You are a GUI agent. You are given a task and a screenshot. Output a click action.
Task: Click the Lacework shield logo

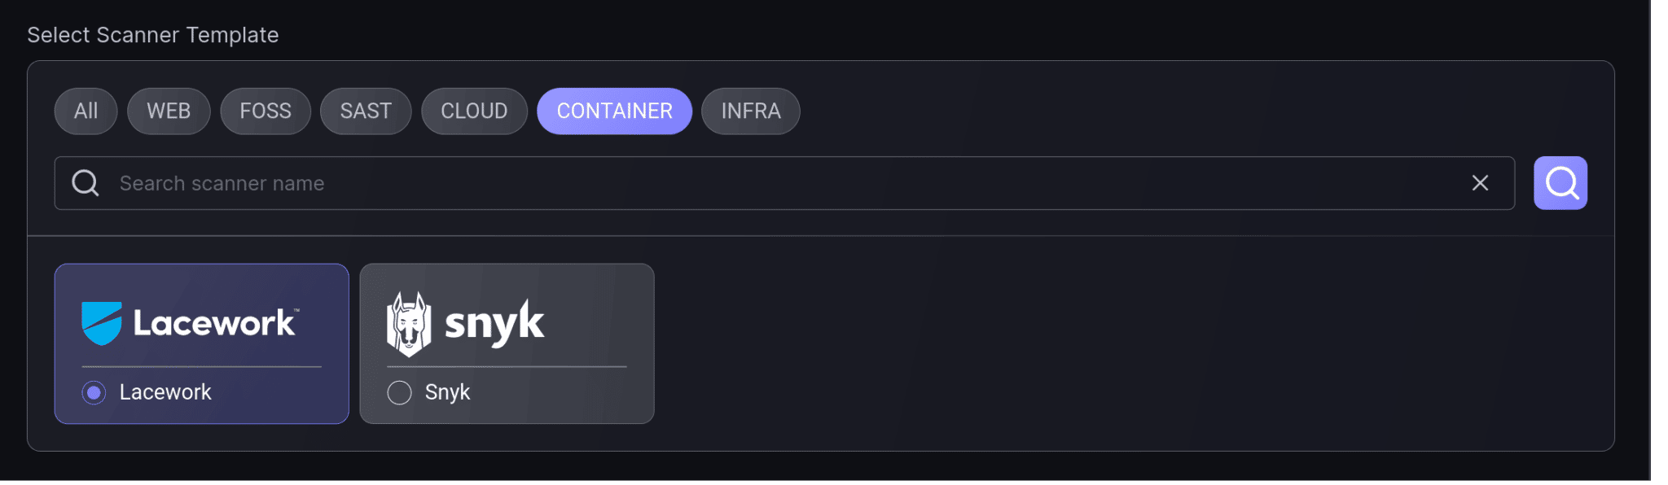click(102, 323)
